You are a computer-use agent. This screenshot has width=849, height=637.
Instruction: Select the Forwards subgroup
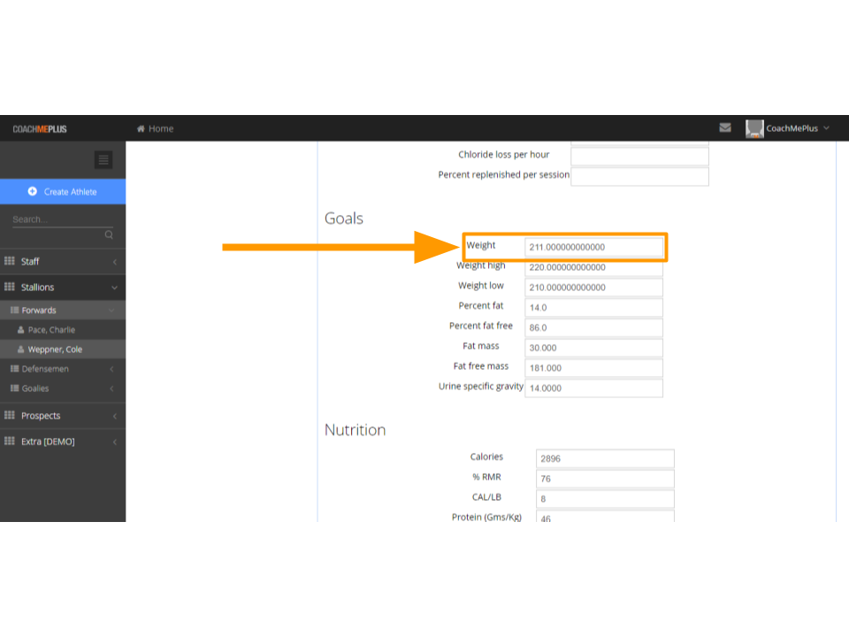(63, 311)
